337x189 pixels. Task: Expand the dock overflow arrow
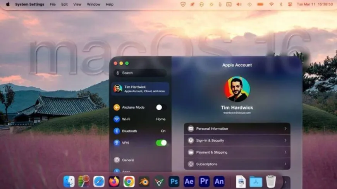click(x=285, y=182)
